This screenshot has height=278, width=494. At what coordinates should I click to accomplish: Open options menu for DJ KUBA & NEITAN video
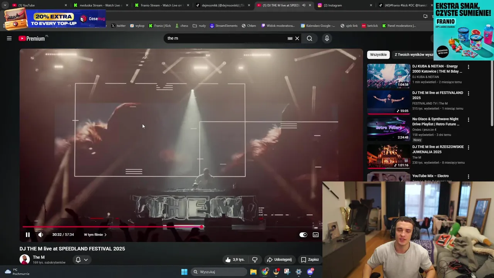point(469,67)
